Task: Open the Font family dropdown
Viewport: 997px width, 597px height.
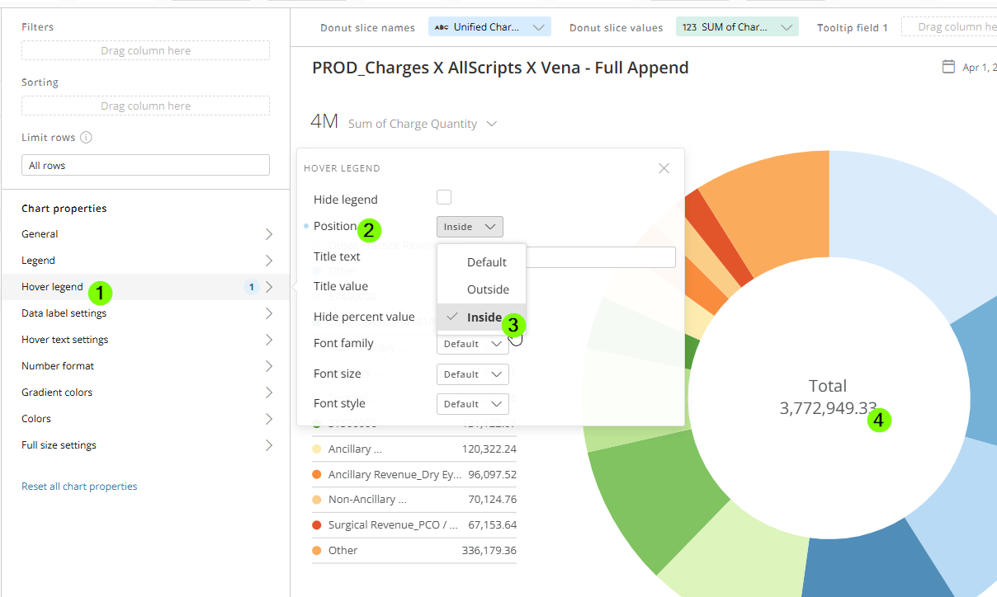Action: (x=472, y=344)
